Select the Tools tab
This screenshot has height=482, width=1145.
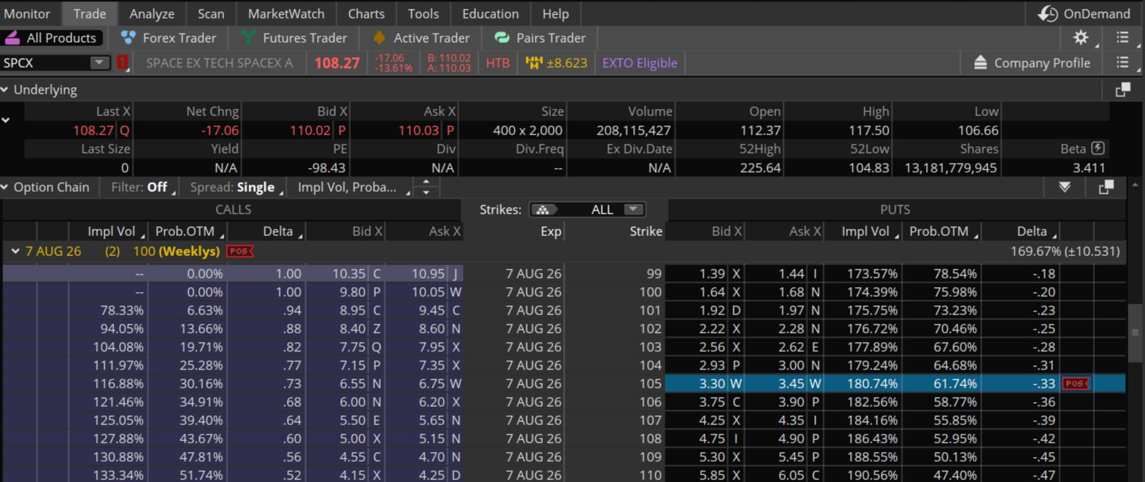[423, 14]
